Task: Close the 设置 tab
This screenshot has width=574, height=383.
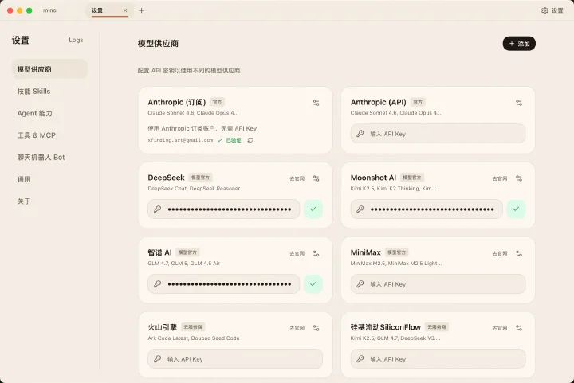Action: coord(125,10)
